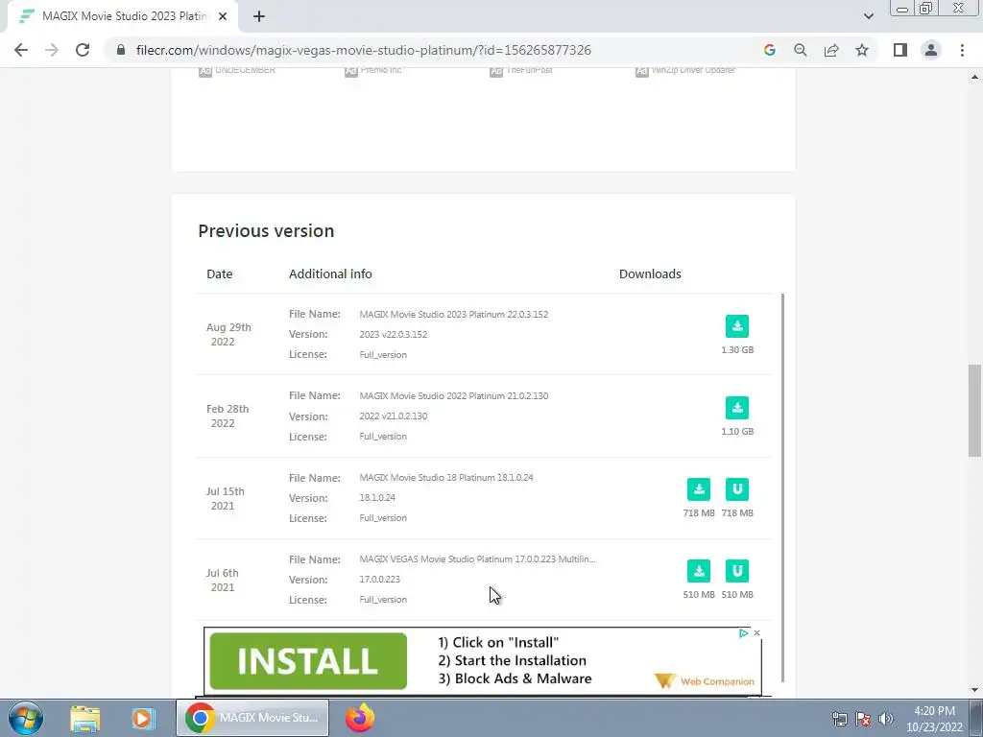The image size is (983, 737).
Task: Click the lock site information icon
Action: (x=121, y=50)
